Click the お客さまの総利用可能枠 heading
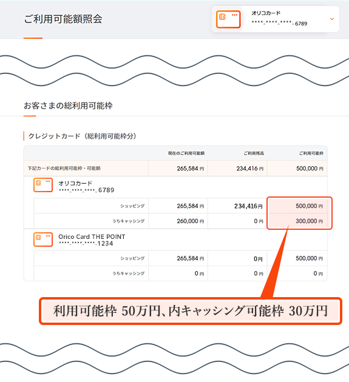Image resolution: width=349 pixels, height=382 pixels. click(68, 106)
